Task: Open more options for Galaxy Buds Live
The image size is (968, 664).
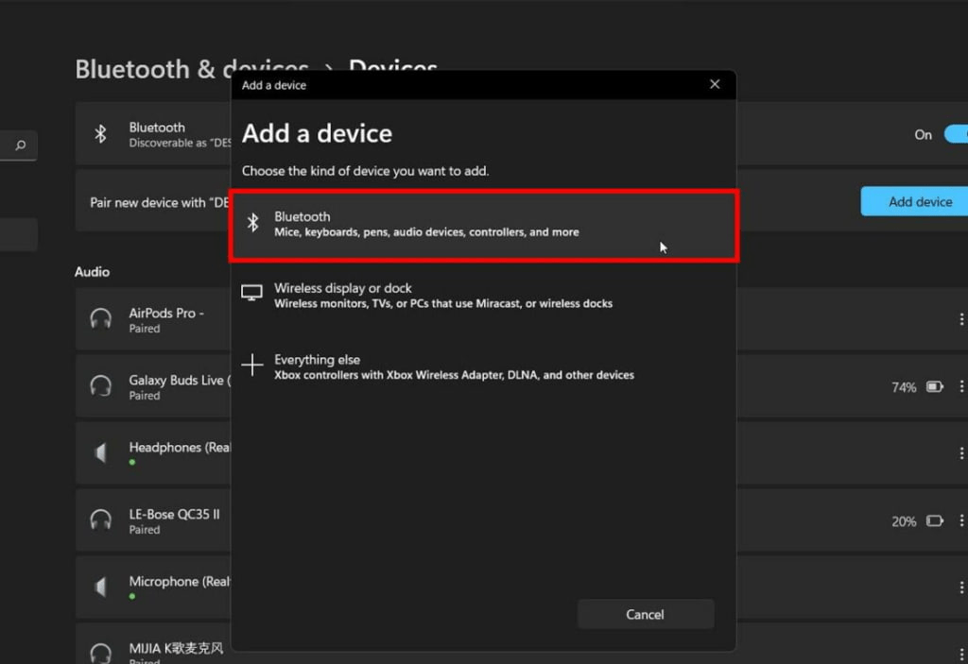Action: (x=961, y=385)
